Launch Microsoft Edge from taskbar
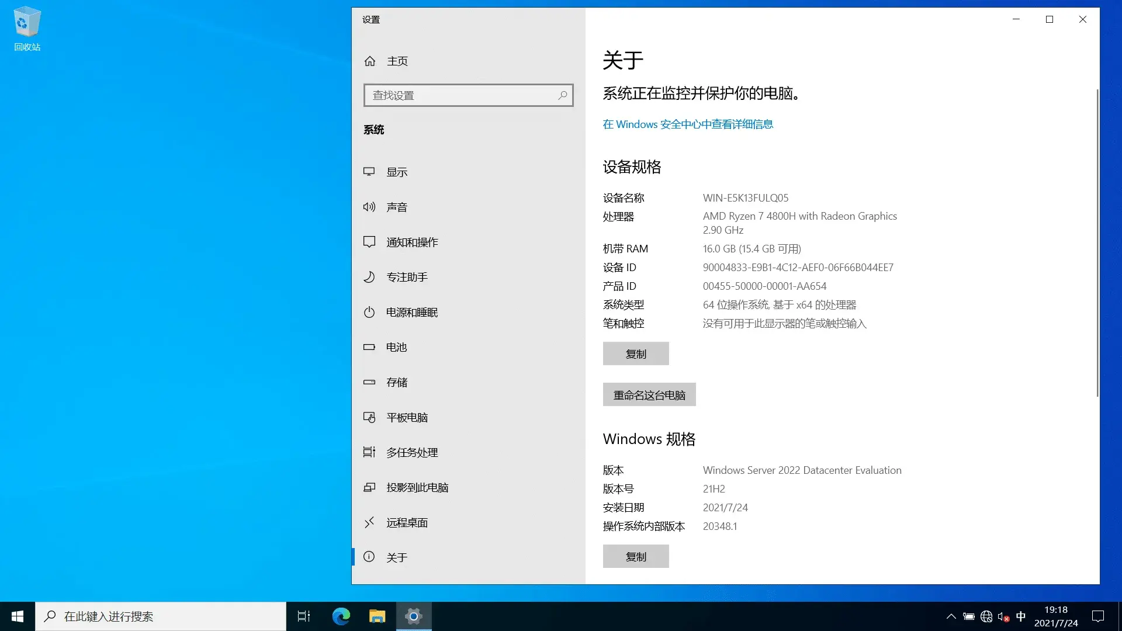This screenshot has width=1122, height=631. (341, 616)
